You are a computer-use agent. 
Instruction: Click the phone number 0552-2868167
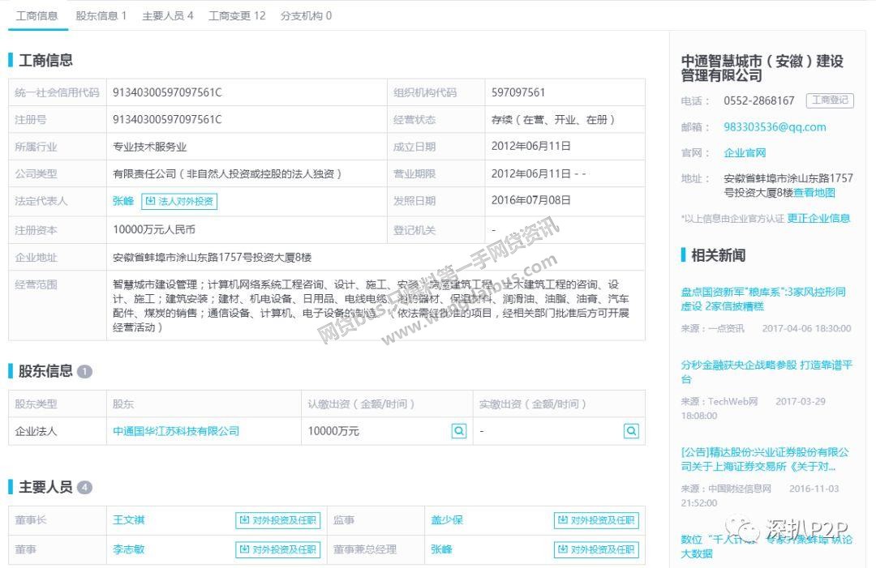tap(758, 100)
